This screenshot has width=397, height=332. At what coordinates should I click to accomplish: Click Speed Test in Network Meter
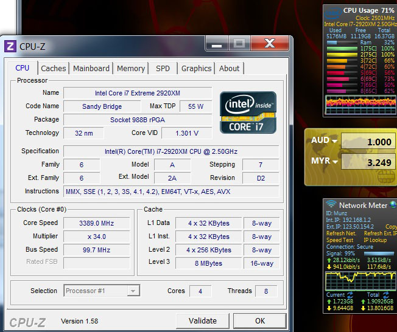click(340, 240)
